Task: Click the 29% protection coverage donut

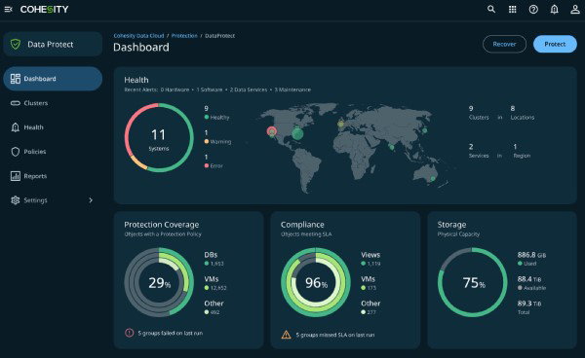Action: pos(159,282)
